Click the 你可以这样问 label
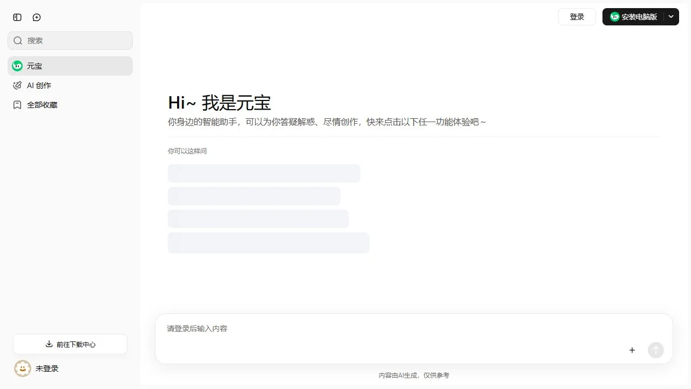This screenshot has height=389, width=691. coord(187,151)
